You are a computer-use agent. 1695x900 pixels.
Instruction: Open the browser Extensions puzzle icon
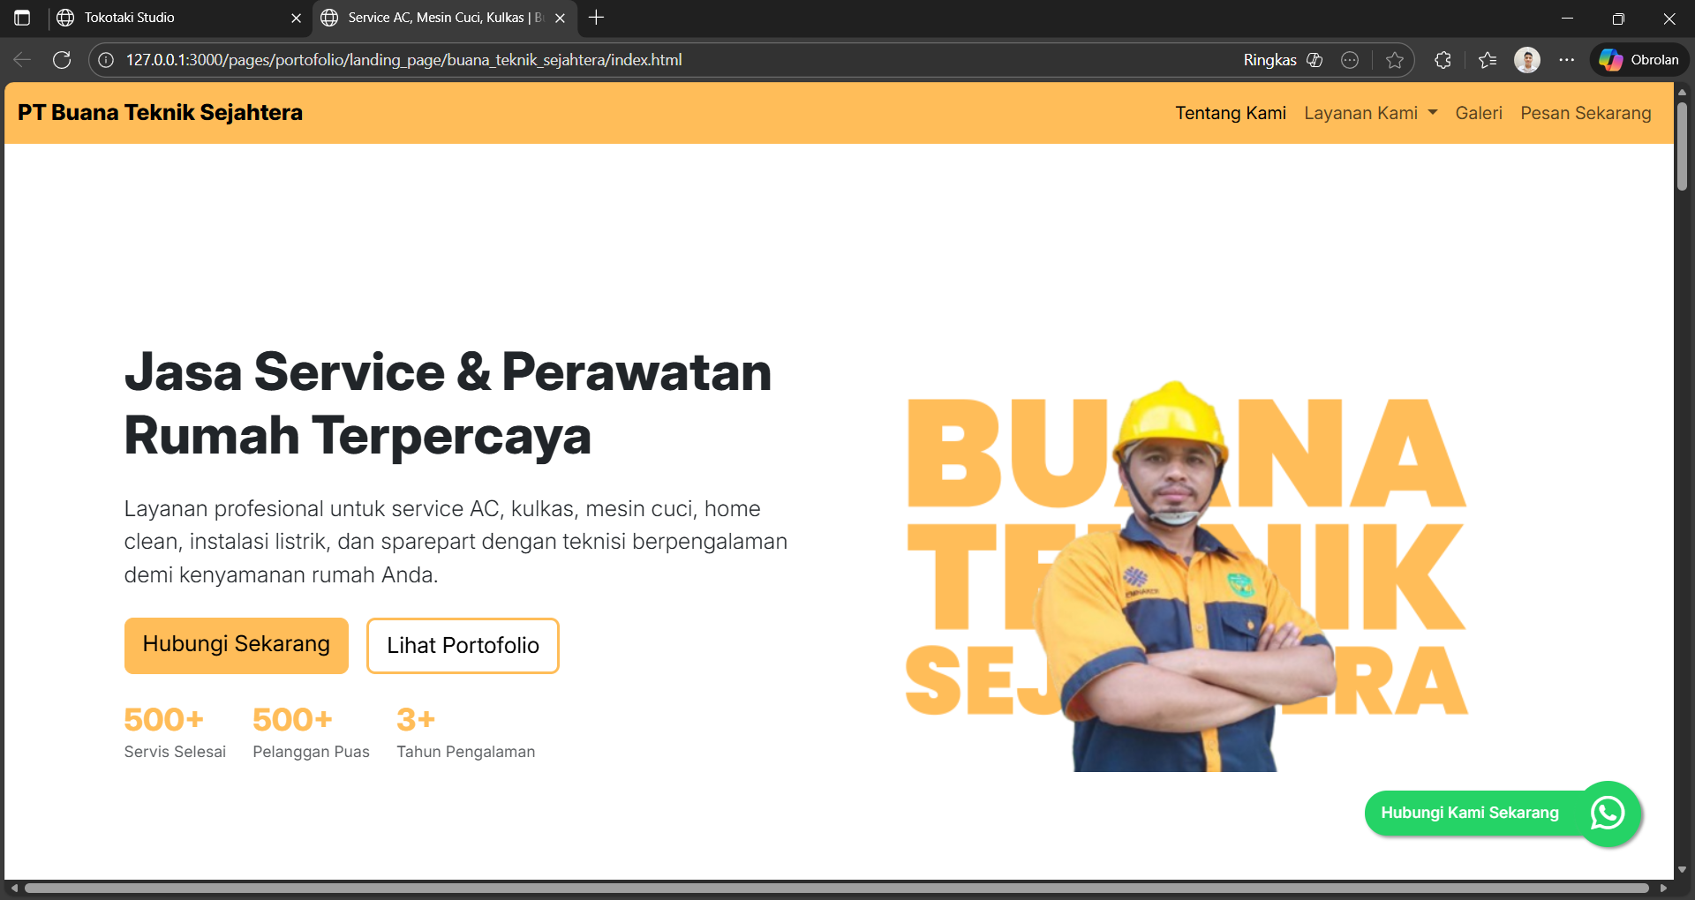1443,60
